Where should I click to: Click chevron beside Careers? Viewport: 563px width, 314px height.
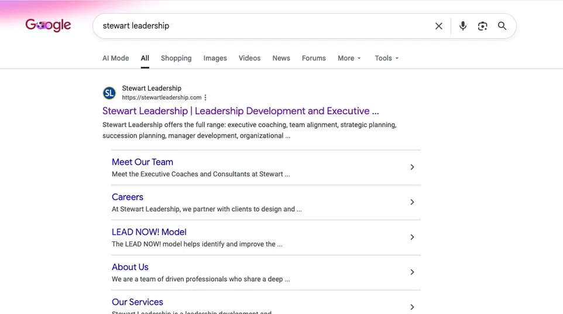(x=412, y=202)
